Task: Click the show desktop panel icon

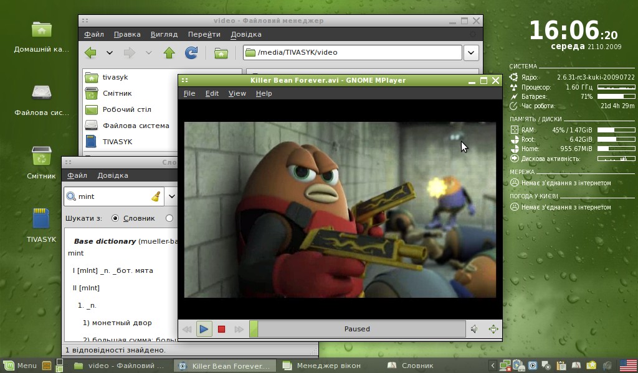Action: click(x=47, y=366)
